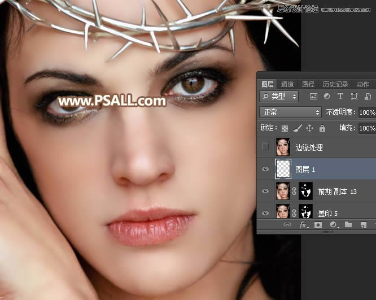Click the shape layer filter icon
376x300 pixels.
[354, 97]
